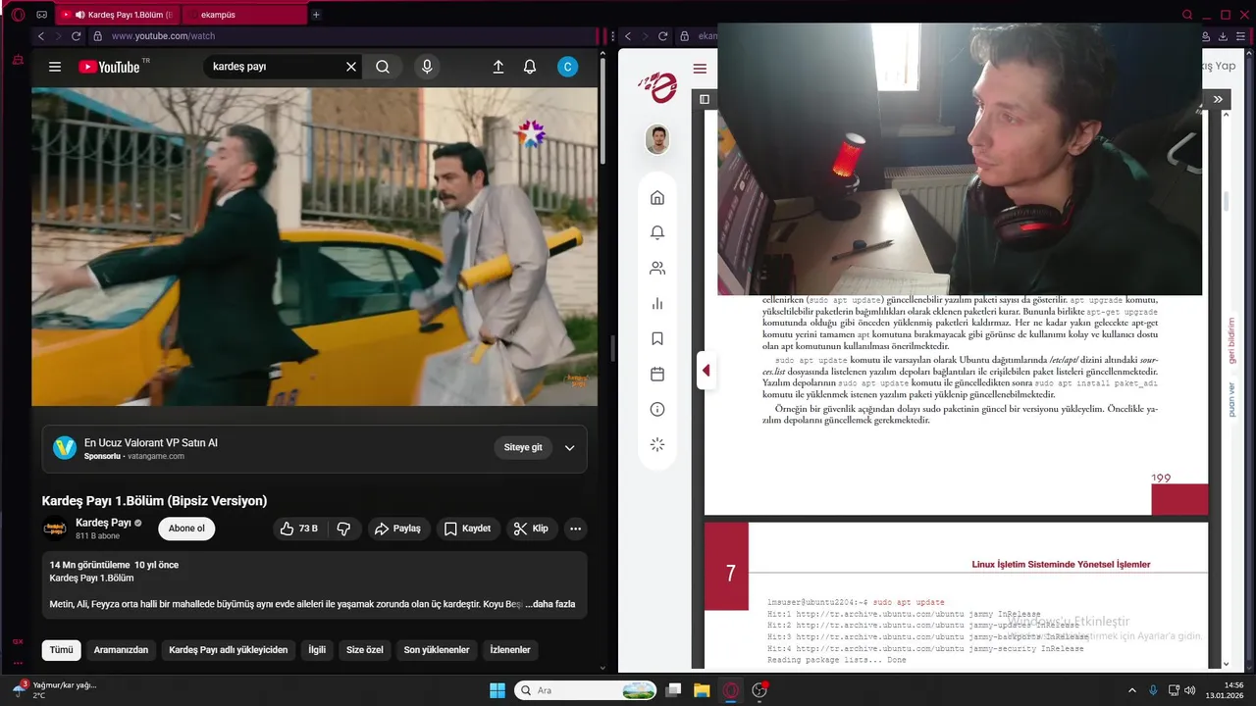The width and height of the screenshot is (1256, 706).
Task: Show hidden system tray icons chevron
Action: pos(1131,690)
